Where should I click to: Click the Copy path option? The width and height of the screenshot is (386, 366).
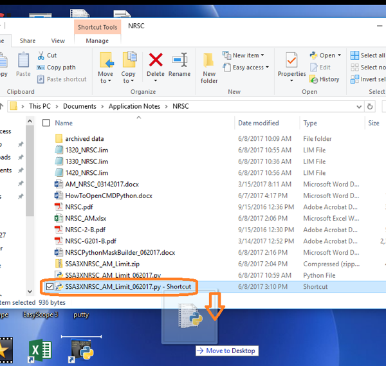pyautogui.click(x=57, y=68)
